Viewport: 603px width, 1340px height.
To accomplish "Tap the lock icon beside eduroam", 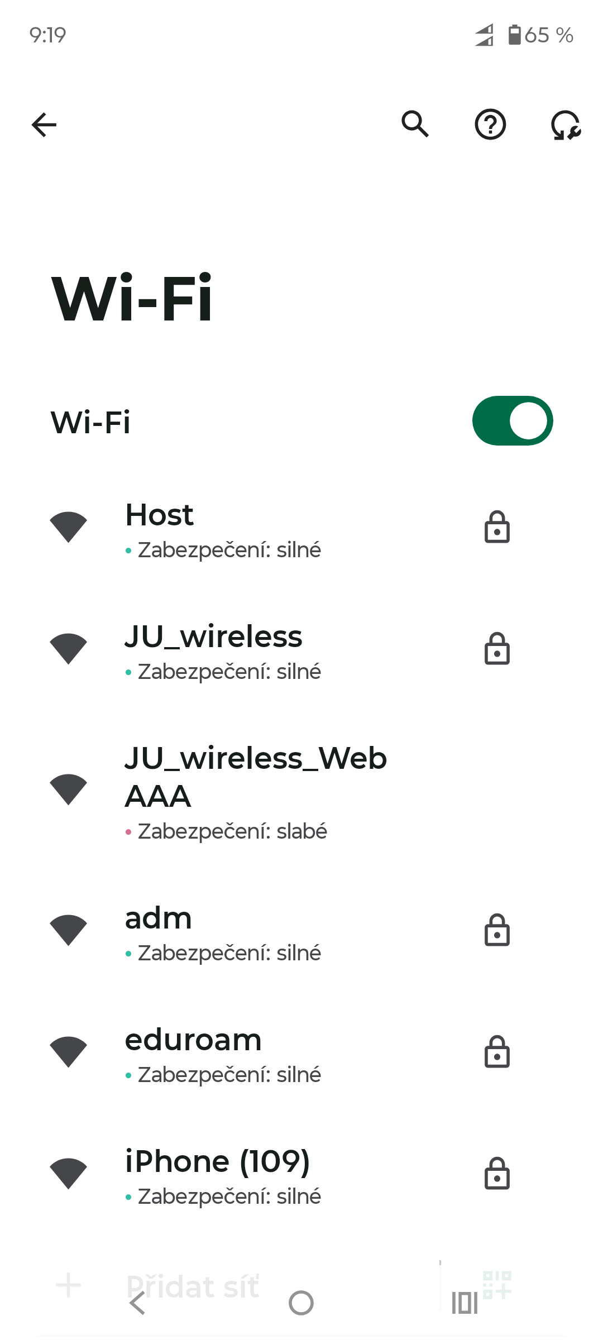I will tap(497, 1052).
